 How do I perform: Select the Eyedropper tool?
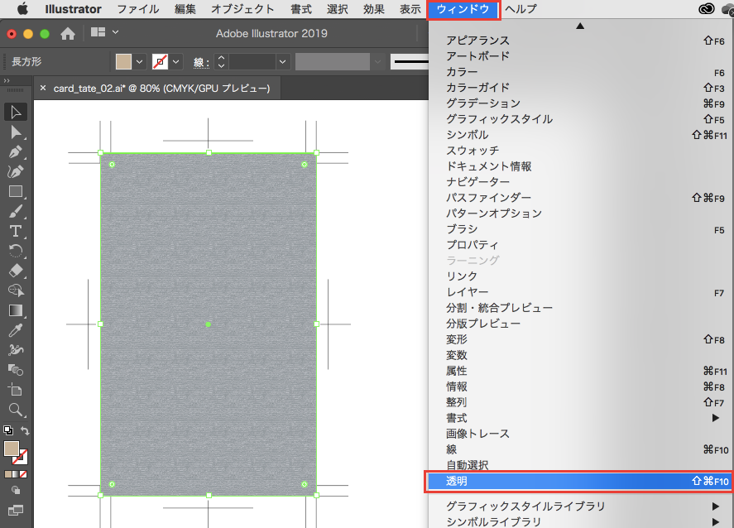[x=16, y=329]
